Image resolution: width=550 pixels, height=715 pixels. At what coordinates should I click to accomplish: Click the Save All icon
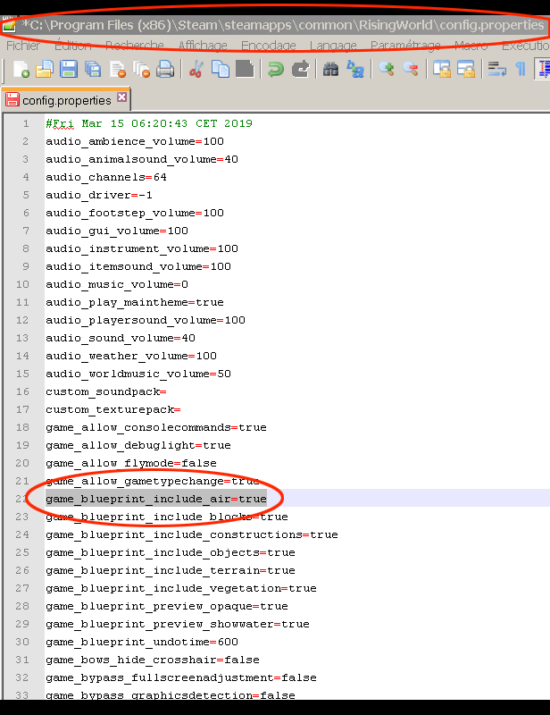click(x=92, y=69)
